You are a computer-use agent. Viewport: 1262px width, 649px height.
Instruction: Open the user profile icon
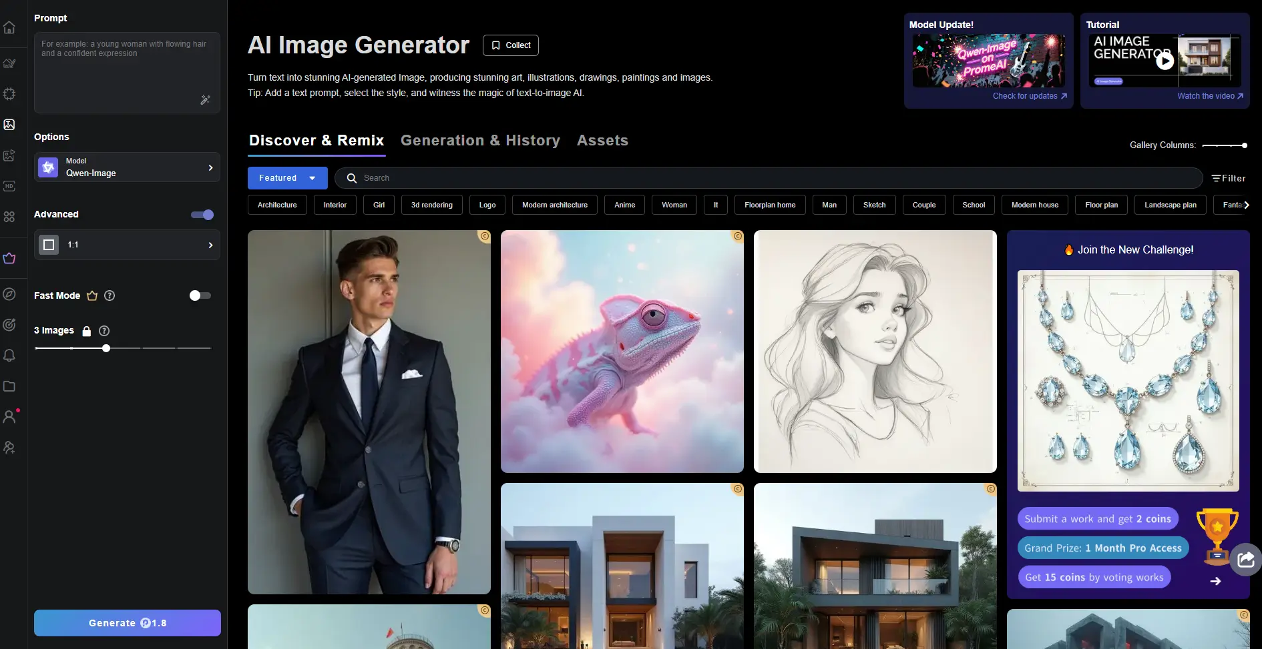9,417
